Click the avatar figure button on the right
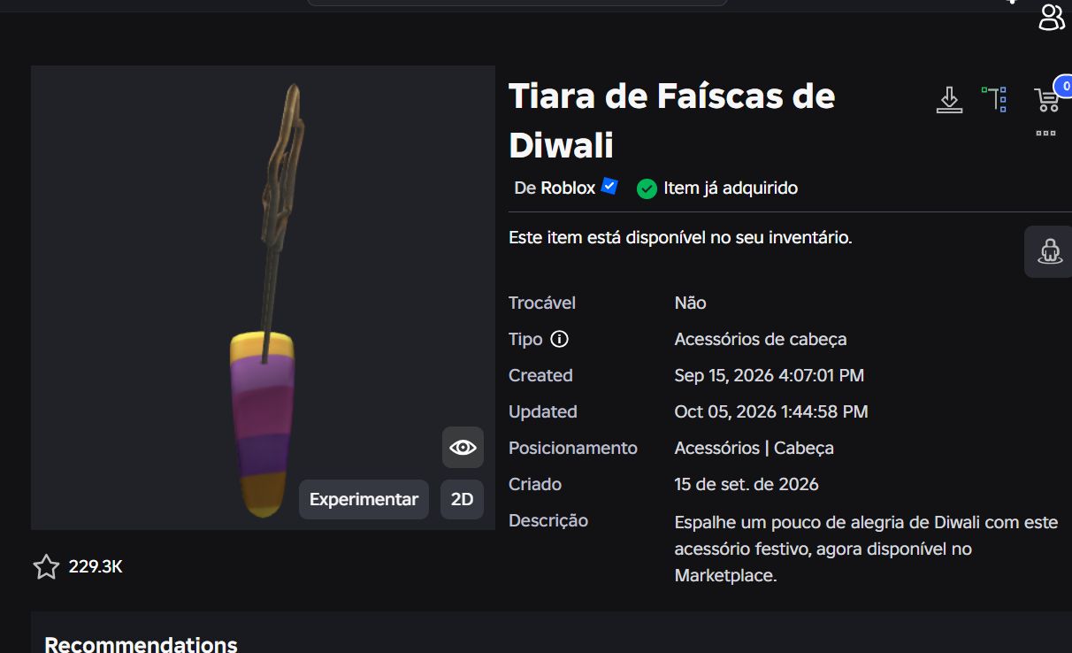Image resolution: width=1072 pixels, height=653 pixels. pyautogui.click(x=1050, y=252)
